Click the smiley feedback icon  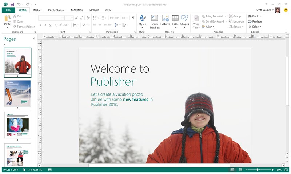coord(286,10)
